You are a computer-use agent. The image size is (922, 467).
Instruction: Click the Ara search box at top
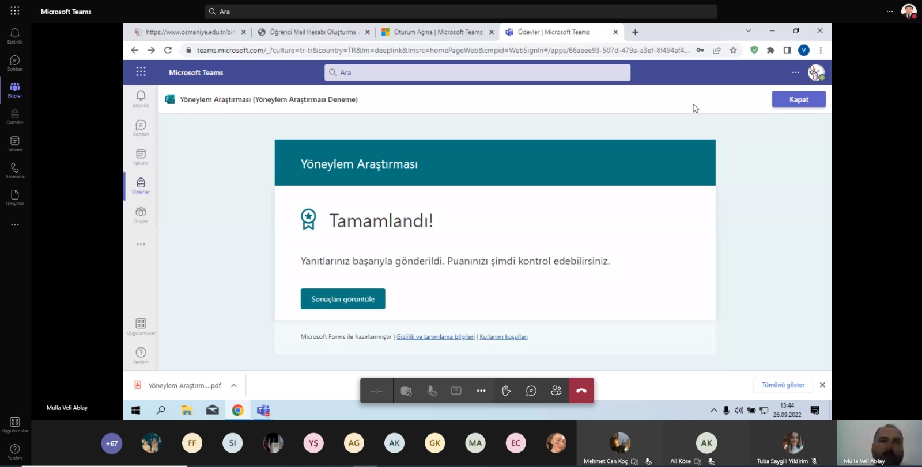pos(461,12)
